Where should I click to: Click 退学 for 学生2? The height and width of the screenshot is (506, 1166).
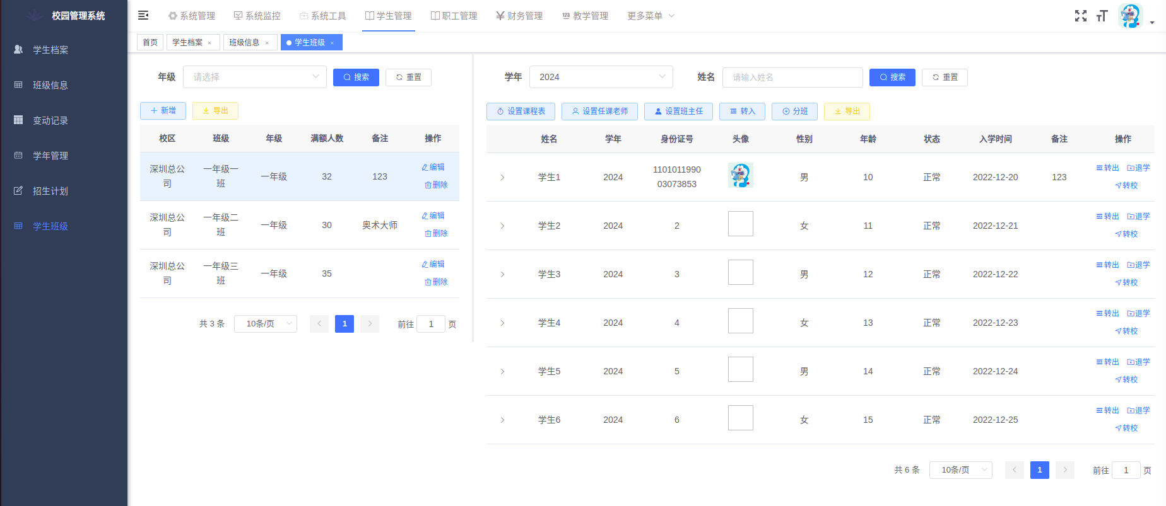pos(1138,217)
